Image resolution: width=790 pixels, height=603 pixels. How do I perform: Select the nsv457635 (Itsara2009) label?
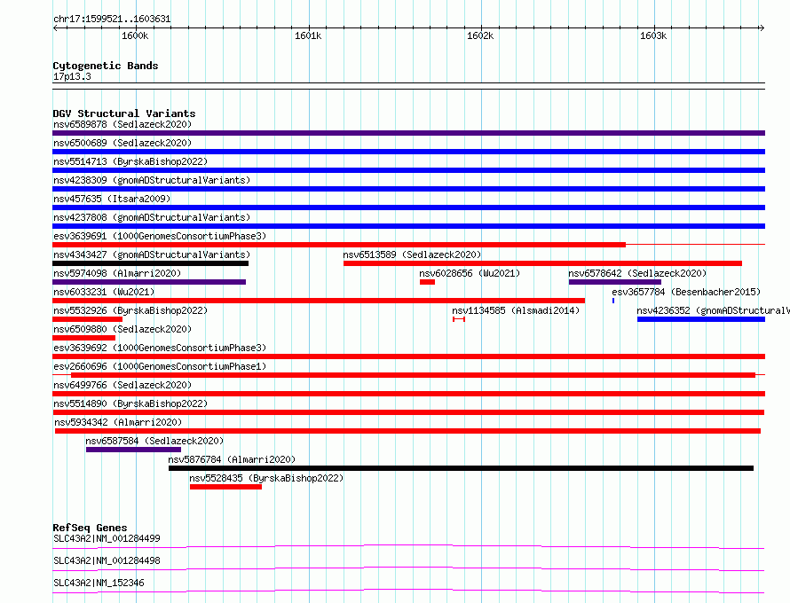[x=112, y=199]
